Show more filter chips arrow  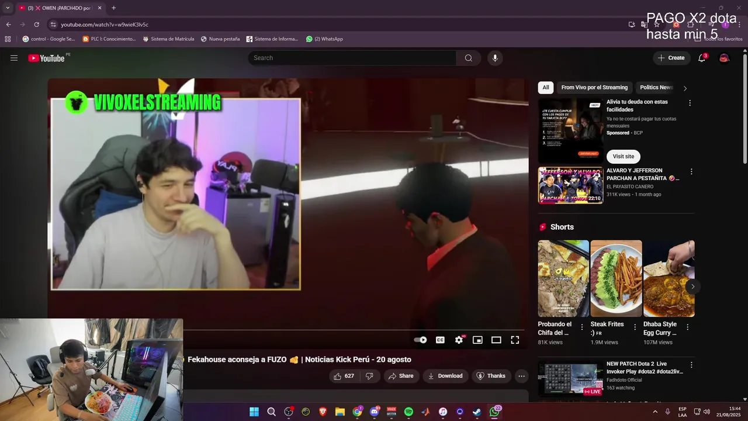(685, 88)
